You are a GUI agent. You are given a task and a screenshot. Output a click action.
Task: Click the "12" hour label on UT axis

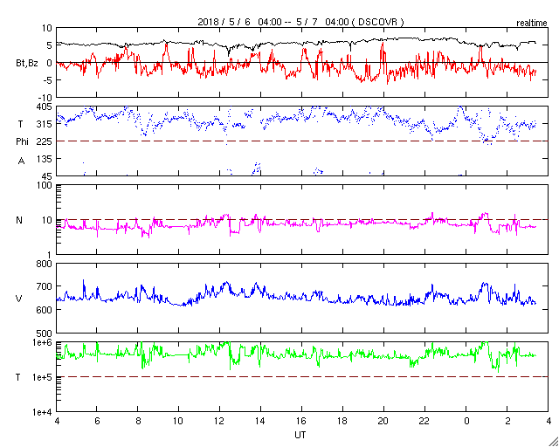[x=219, y=421]
